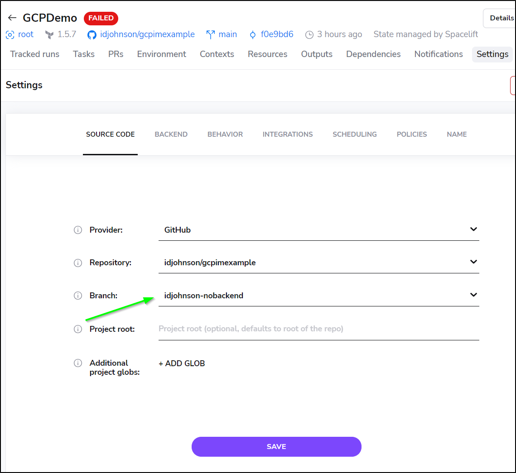Select the Settings tab

[492, 54]
